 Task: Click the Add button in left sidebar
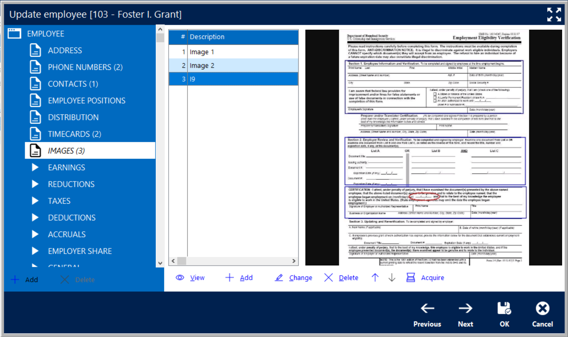pos(25,280)
